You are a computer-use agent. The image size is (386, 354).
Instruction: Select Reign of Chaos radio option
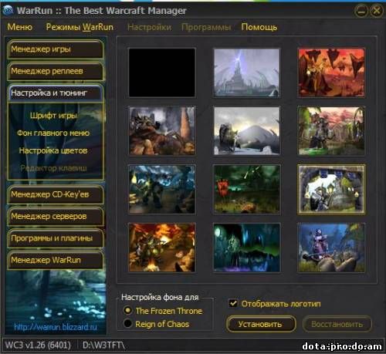[x=127, y=323]
